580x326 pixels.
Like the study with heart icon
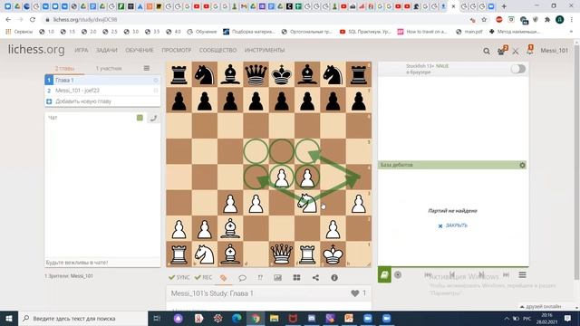(x=354, y=293)
